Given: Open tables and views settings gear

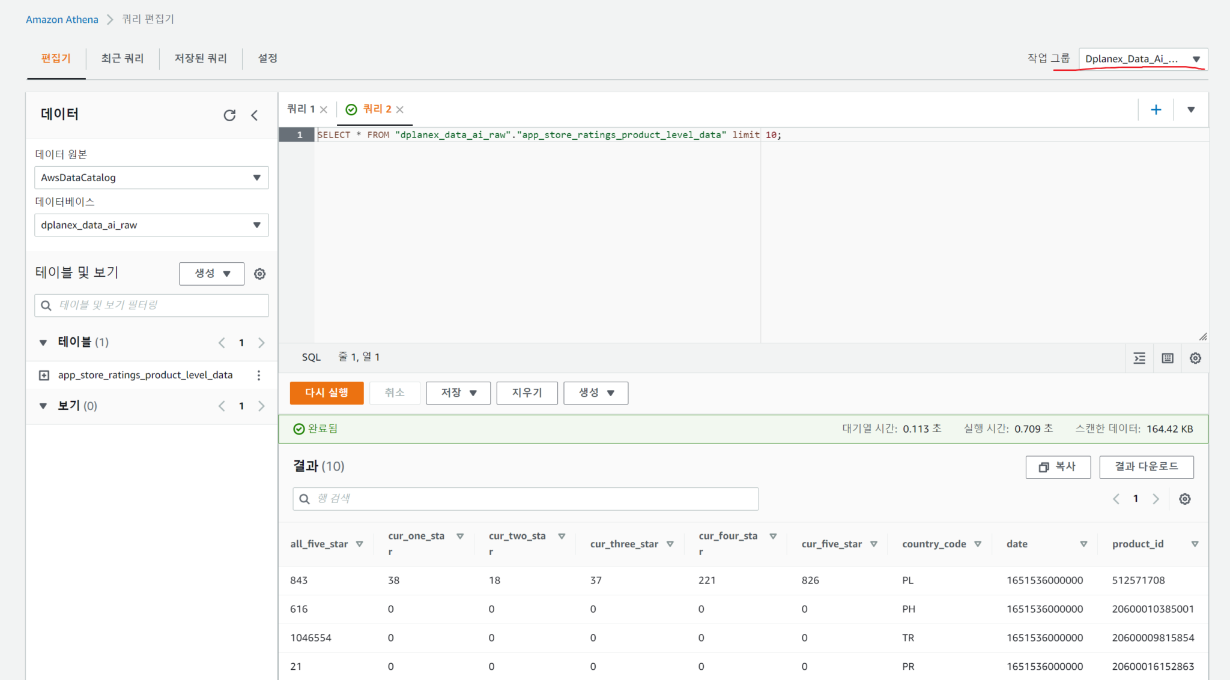Looking at the screenshot, I should pos(259,274).
